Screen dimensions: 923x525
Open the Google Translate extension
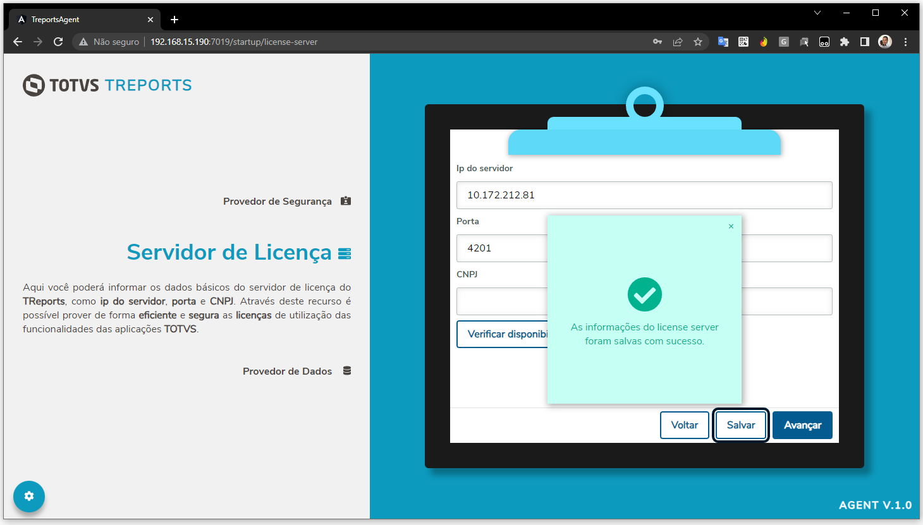click(x=723, y=42)
